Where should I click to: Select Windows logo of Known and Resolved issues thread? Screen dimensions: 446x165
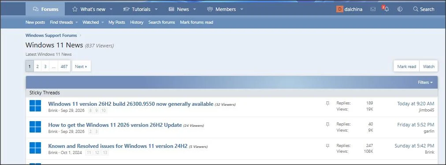click(35, 148)
